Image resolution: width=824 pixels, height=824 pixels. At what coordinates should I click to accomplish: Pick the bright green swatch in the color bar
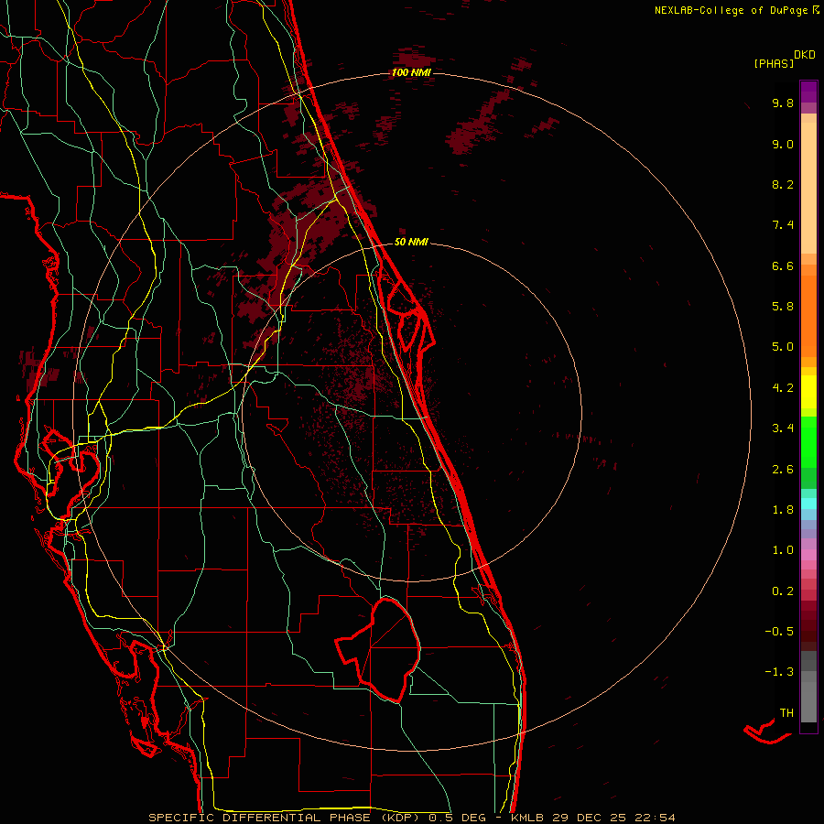(x=808, y=441)
